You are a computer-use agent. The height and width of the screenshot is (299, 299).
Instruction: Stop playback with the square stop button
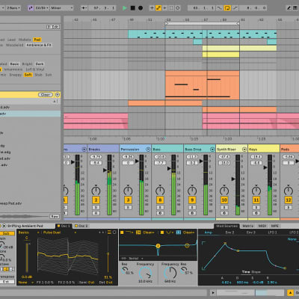point(133,8)
